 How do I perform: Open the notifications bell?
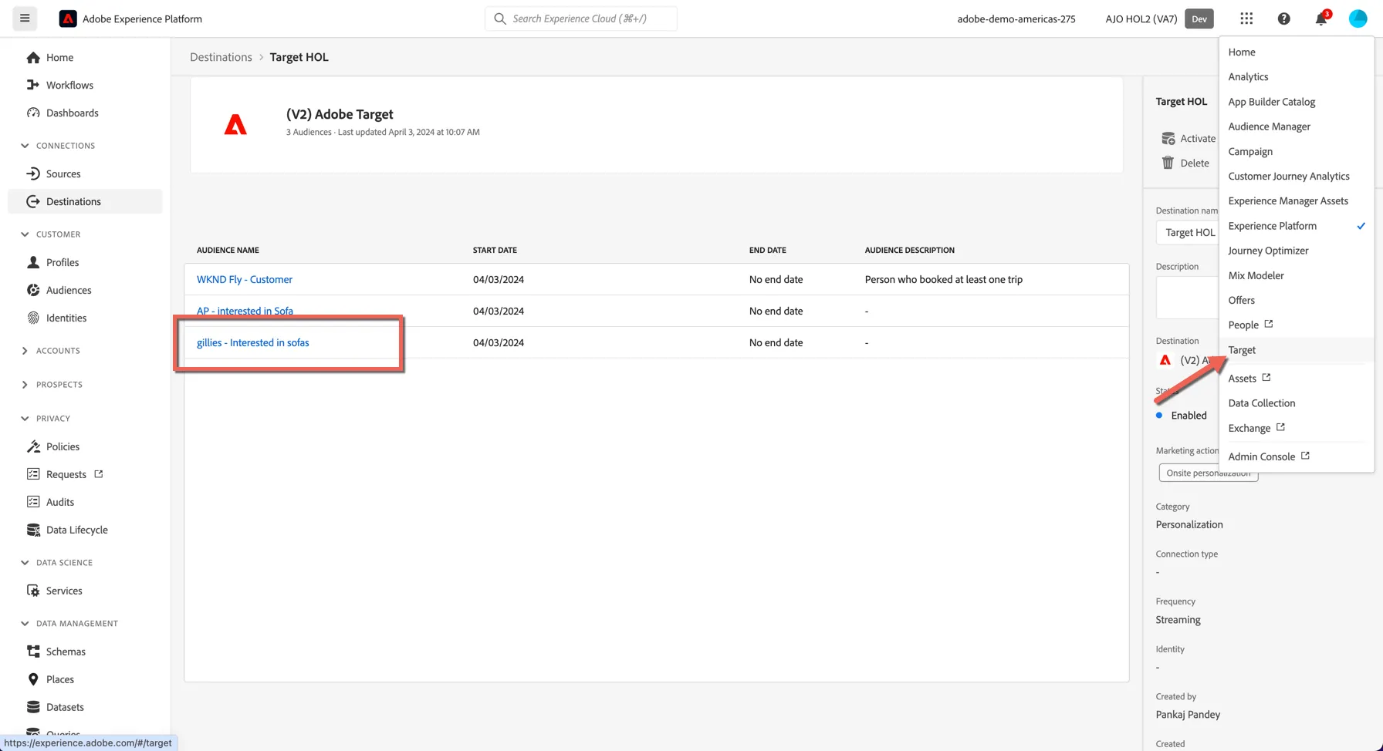click(x=1321, y=19)
